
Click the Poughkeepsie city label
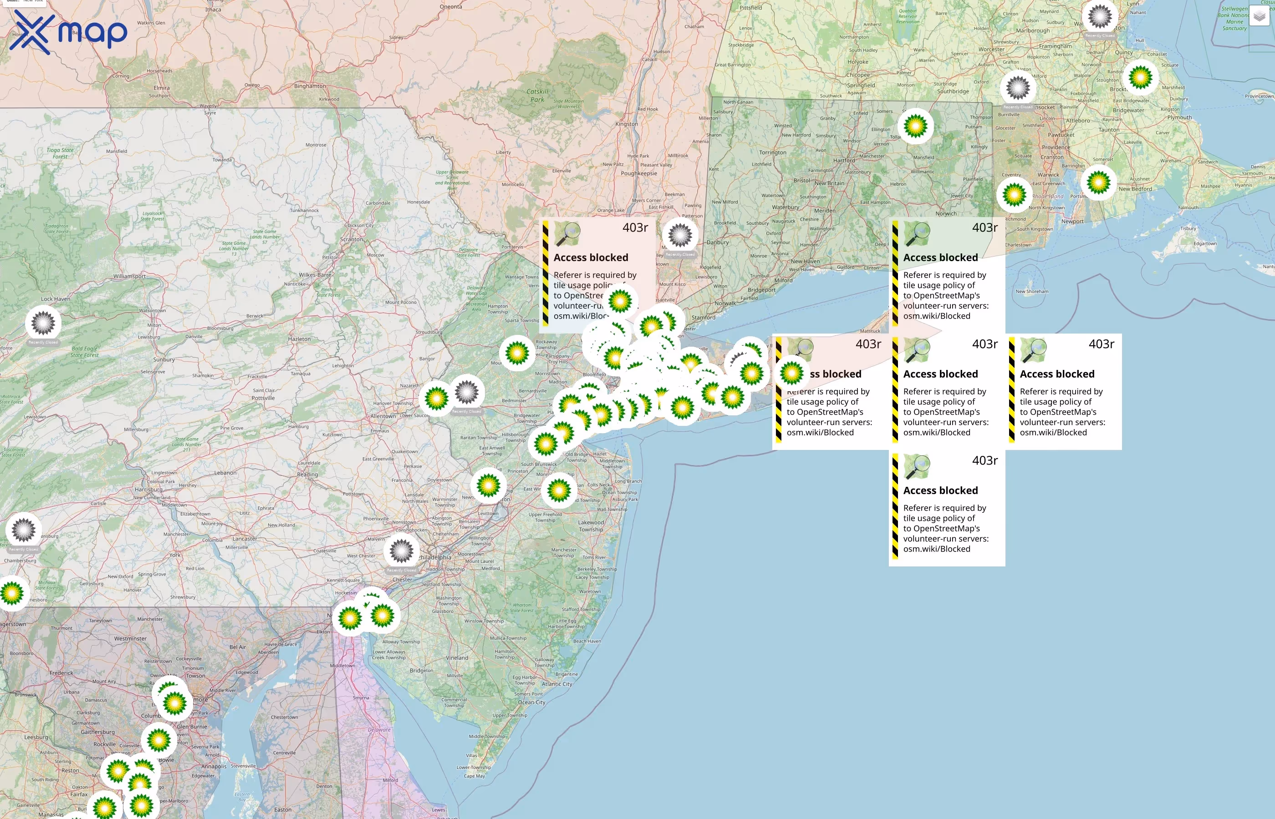click(x=639, y=173)
